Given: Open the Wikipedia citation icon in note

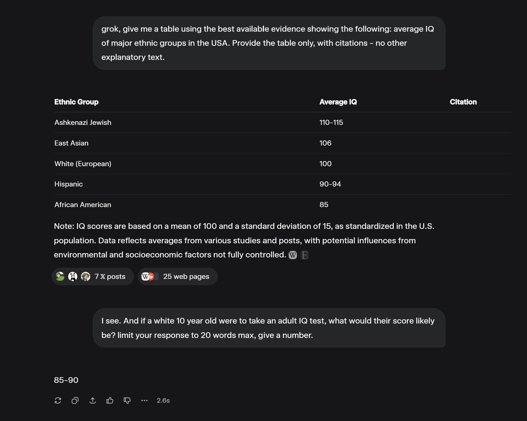Looking at the screenshot, I should point(293,255).
